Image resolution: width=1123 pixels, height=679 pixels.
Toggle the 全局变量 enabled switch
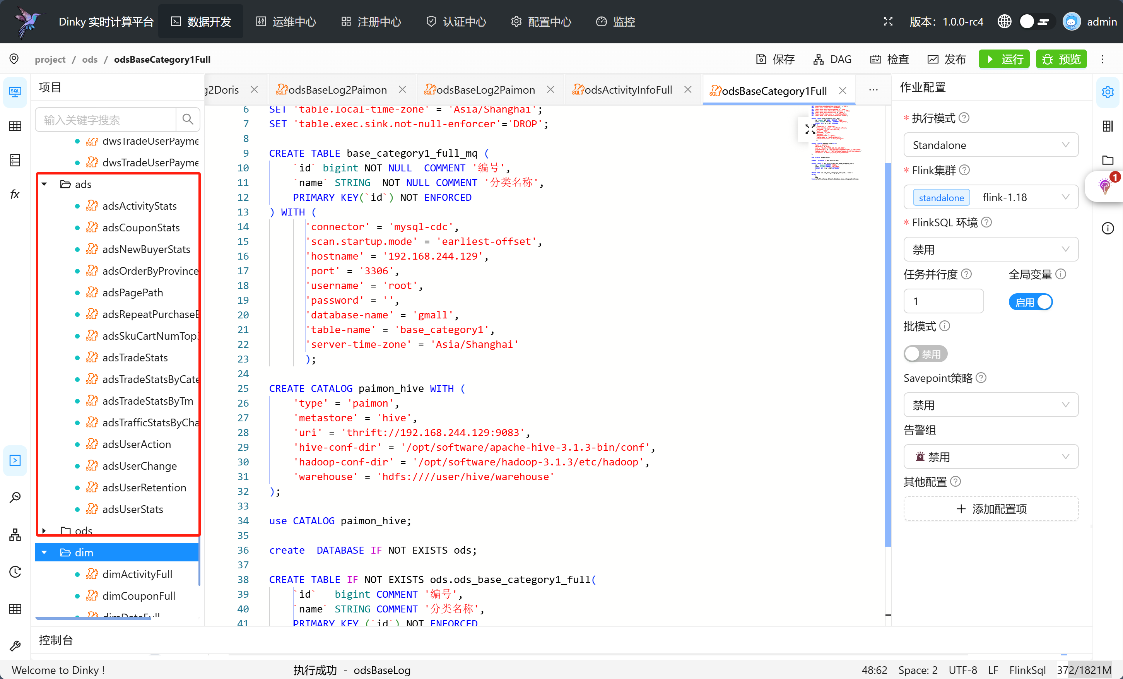(x=1030, y=302)
